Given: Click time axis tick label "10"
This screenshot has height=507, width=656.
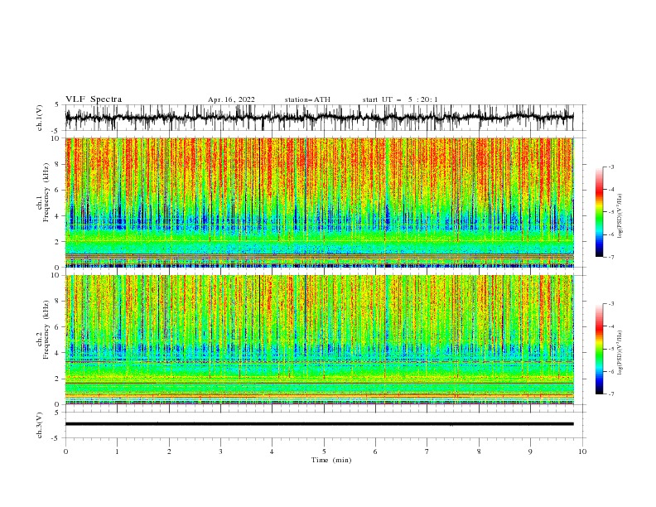Looking at the screenshot, I should pos(582,451).
